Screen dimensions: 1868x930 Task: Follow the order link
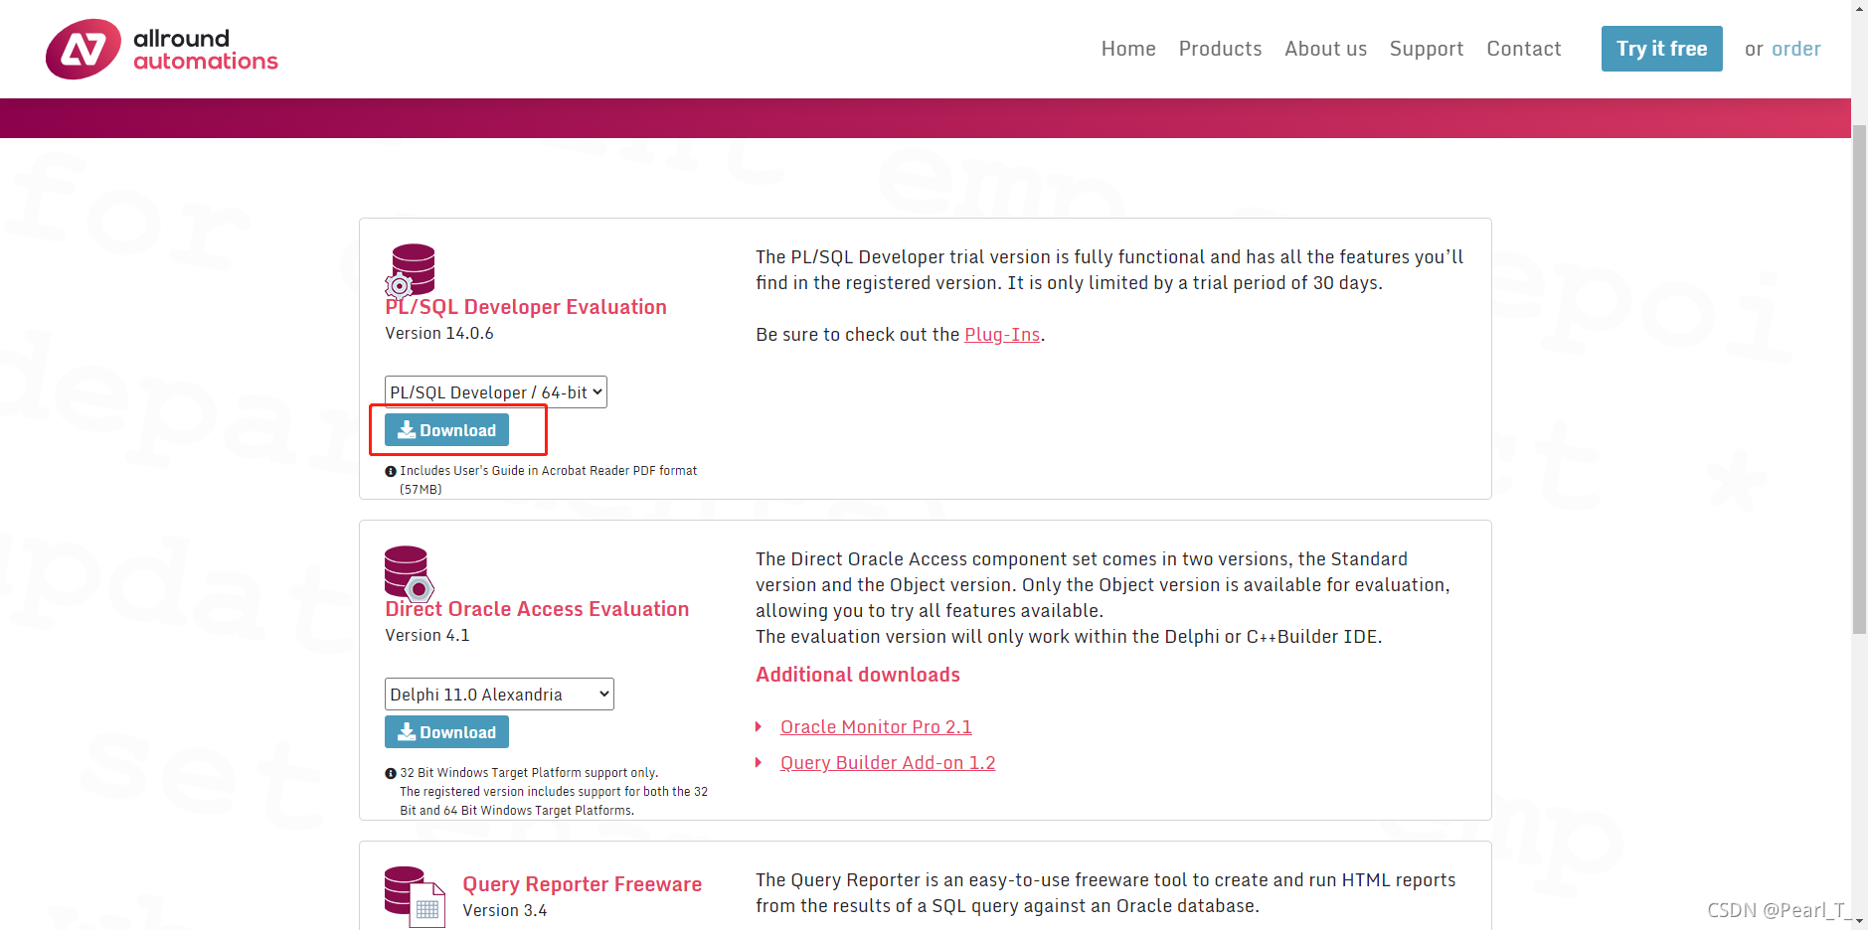1795,49
